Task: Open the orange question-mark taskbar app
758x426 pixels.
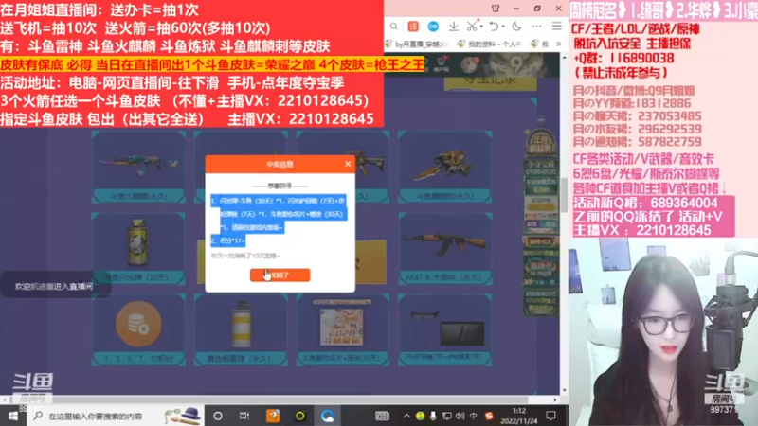Action: click(x=273, y=416)
